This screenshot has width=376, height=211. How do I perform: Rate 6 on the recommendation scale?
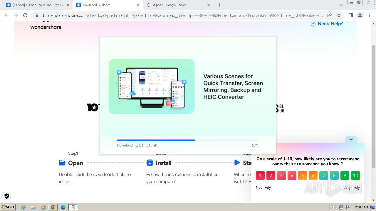click(313, 176)
